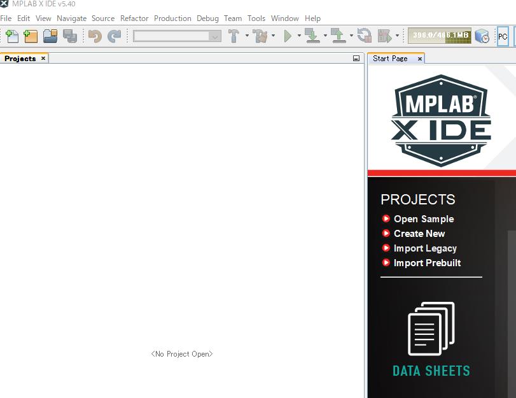This screenshot has height=398, width=516.
Task: Expand the Build Project dropdown arrow
Action: 247,36
